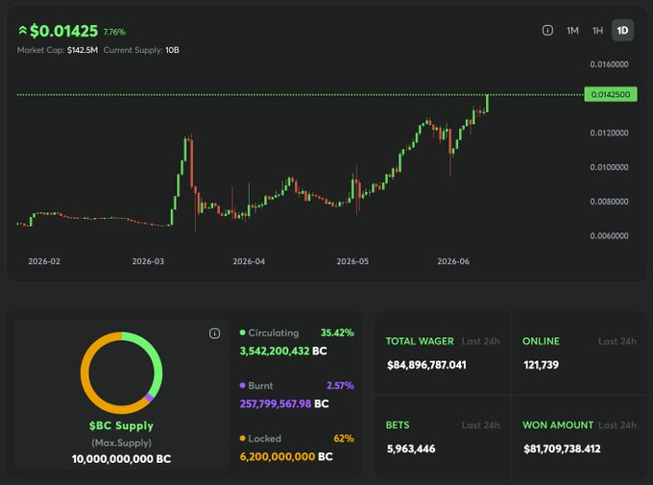Click the 2026-02 date label
Image resolution: width=653 pixels, height=485 pixels.
[x=44, y=261]
